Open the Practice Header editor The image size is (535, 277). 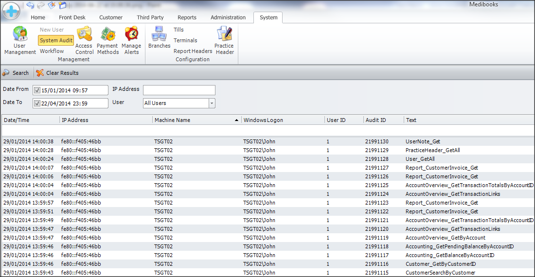224,41
